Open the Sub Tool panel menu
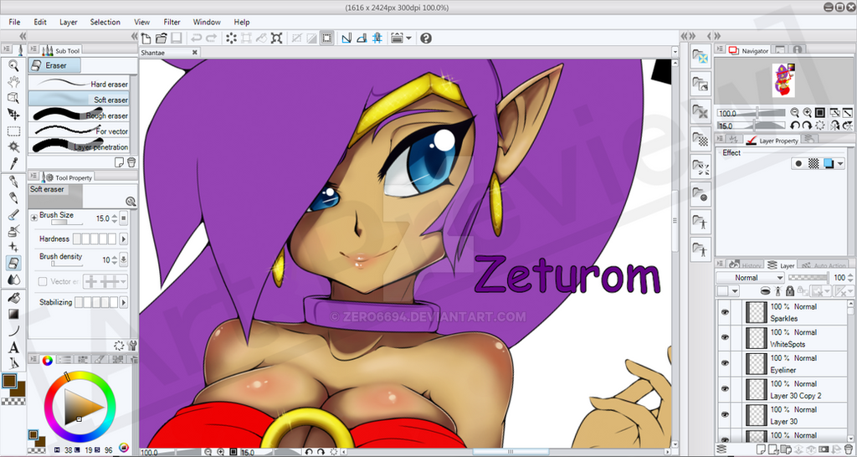This screenshot has height=457, width=857. click(33, 50)
